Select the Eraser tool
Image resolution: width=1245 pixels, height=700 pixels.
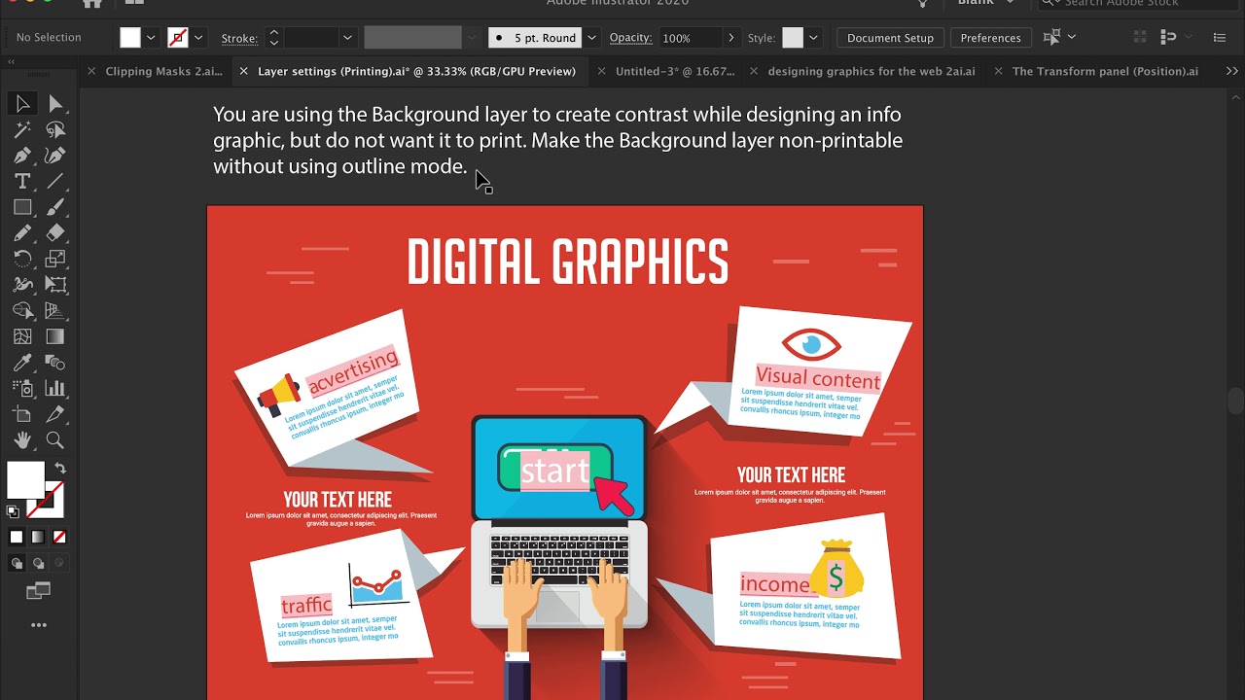click(55, 233)
